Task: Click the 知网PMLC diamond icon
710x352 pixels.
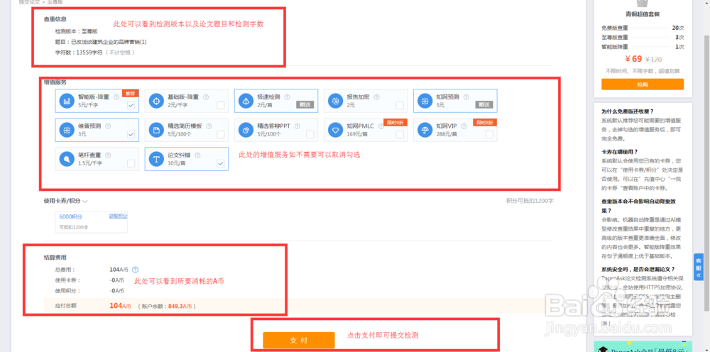Action: [x=336, y=131]
